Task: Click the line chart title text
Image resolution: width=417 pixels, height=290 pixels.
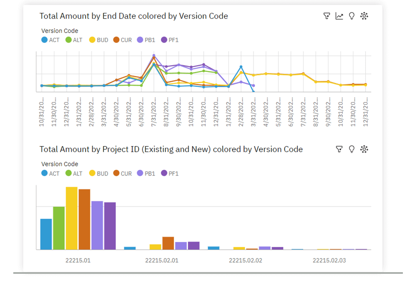Action: (x=133, y=16)
